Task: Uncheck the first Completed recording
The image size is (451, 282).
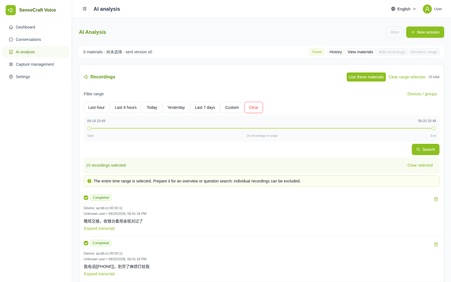Action: (x=86, y=198)
